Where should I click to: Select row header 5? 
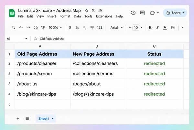9,104
